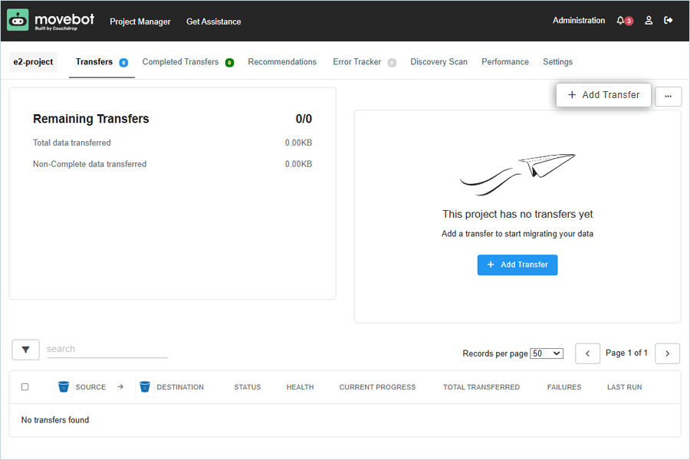Image resolution: width=690 pixels, height=460 pixels.
Task: Open the user profile icon
Action: (x=649, y=21)
